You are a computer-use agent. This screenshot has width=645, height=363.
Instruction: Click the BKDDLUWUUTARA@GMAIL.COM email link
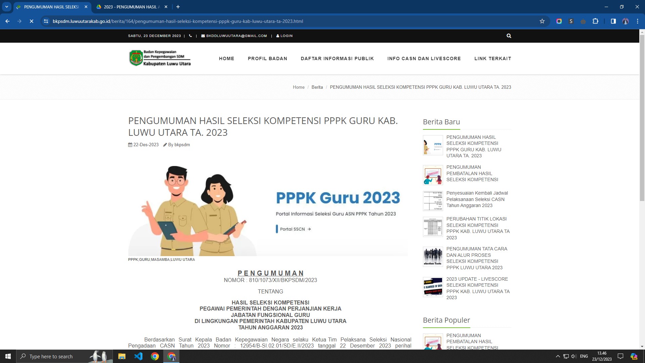pyautogui.click(x=234, y=36)
